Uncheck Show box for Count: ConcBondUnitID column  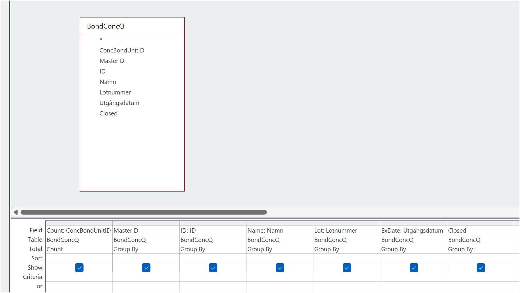79,267
